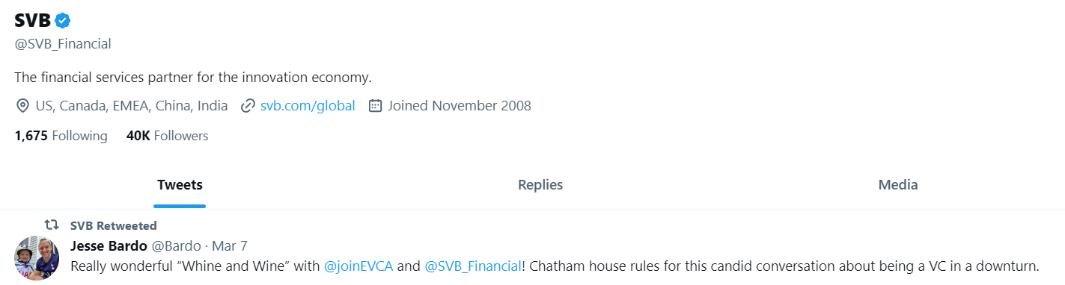Switch to the Tweets tab
Screen dimensions: 1065x285
point(180,184)
